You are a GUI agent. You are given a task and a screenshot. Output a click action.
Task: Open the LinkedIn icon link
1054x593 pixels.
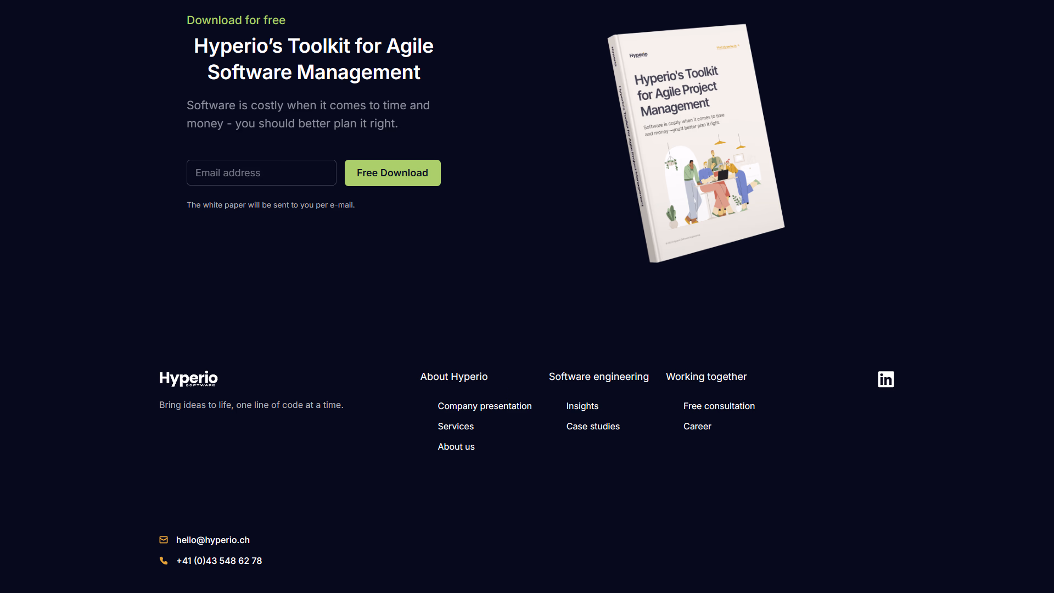885,379
